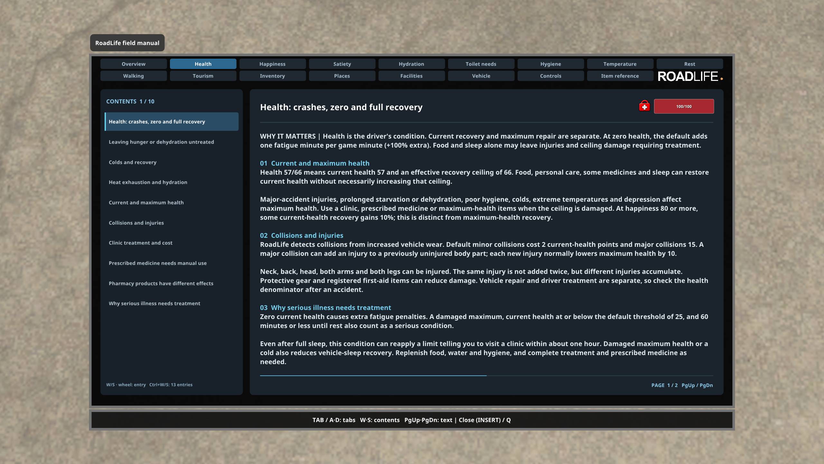824x464 pixels.
Task: Click the page progress bar under the text
Action: pyautogui.click(x=487, y=375)
